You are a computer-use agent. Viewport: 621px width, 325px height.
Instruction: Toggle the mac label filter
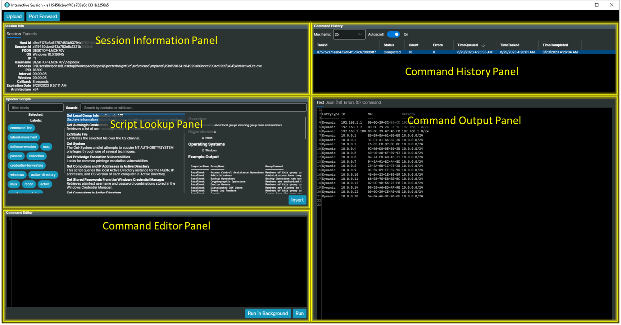click(x=46, y=147)
